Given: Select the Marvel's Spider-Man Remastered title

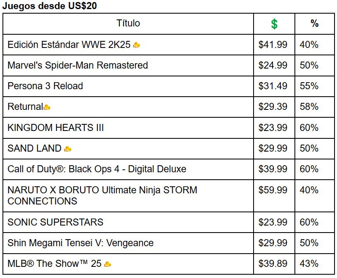Looking at the screenshot, I should (x=78, y=65).
